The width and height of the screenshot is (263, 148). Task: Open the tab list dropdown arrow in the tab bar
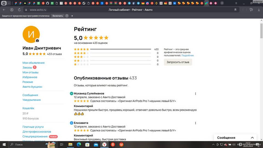[x=9, y=3]
